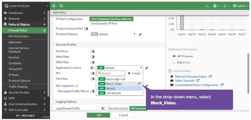Edit the Protocol Options profile pencil
251x120 pixels.
pyautogui.click(x=140, y=34)
